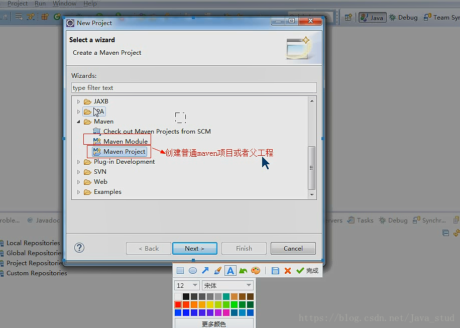This screenshot has width=460, height=328.
Task: Switch to the Java perspective
Action: point(372,18)
